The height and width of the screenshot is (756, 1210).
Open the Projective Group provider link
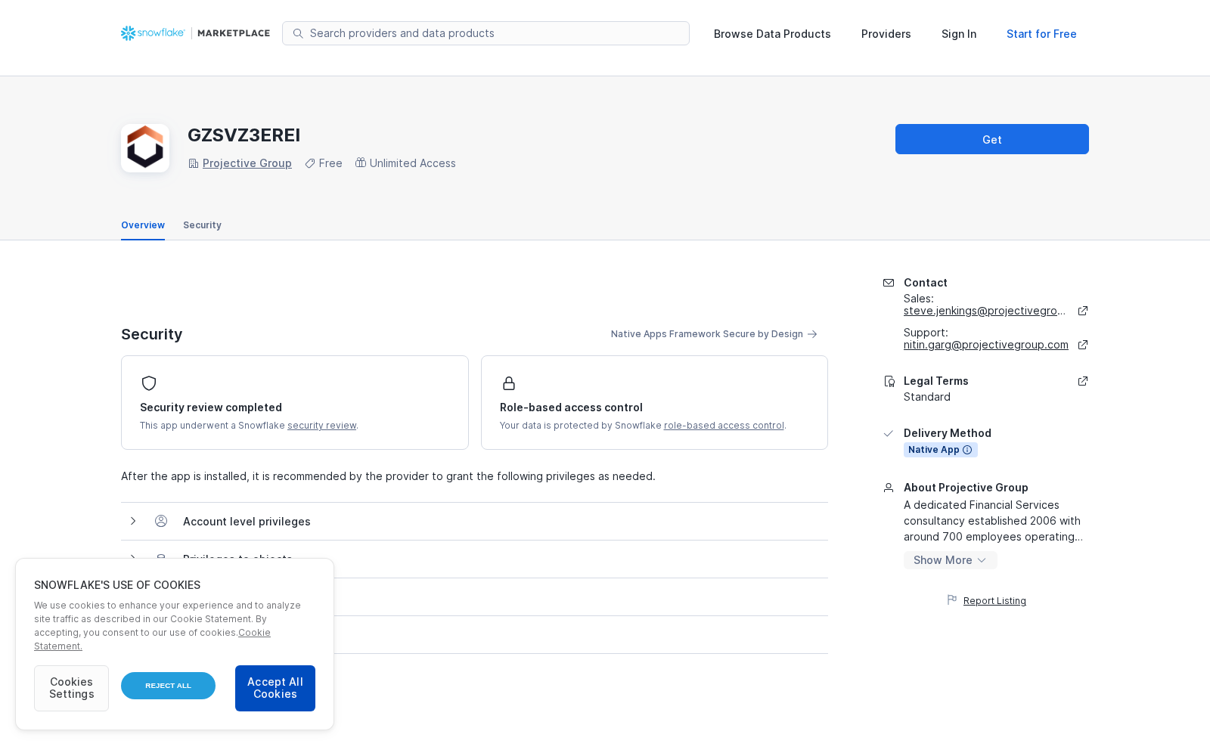(x=247, y=163)
